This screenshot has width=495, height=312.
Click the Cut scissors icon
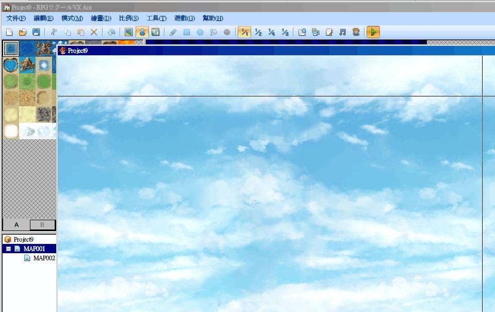(x=54, y=32)
